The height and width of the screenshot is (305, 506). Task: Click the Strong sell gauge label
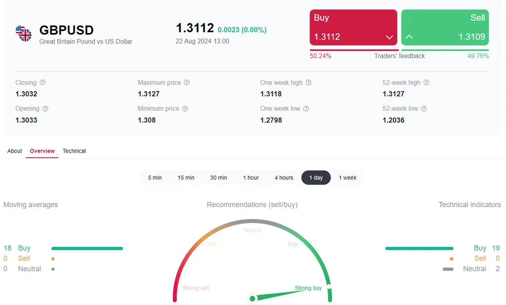tap(196, 288)
